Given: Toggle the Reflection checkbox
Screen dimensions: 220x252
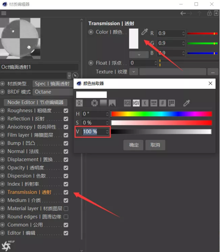Looking at the screenshot, I should click(x=66, y=119).
